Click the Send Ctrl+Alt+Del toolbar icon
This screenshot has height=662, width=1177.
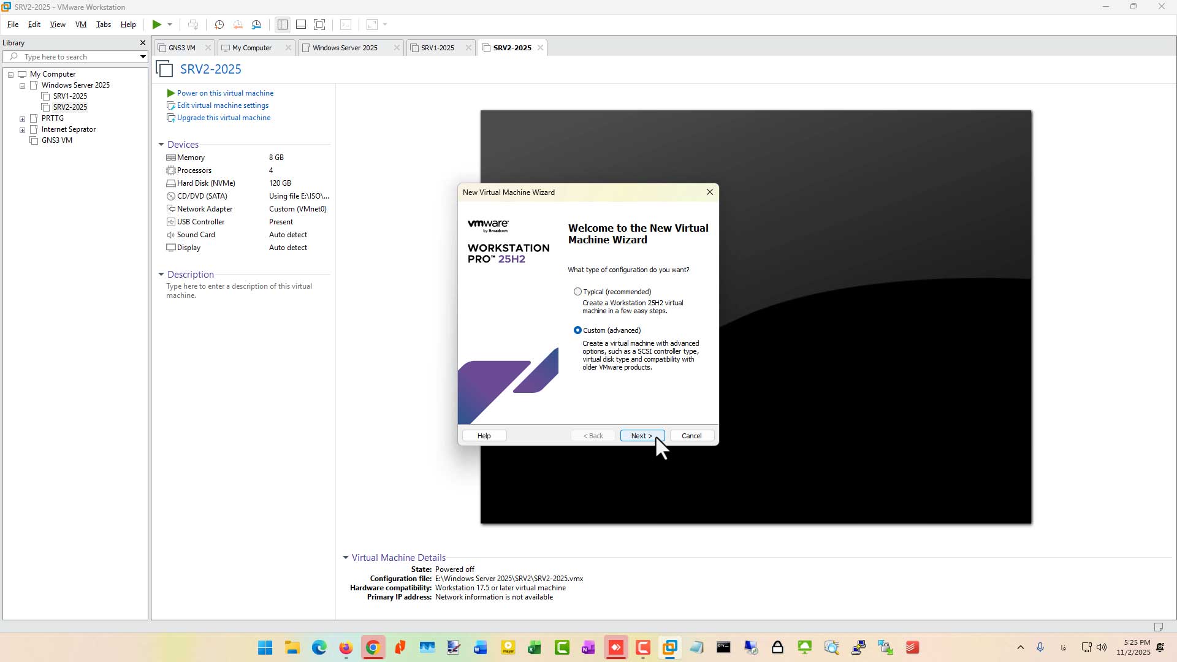[193, 25]
